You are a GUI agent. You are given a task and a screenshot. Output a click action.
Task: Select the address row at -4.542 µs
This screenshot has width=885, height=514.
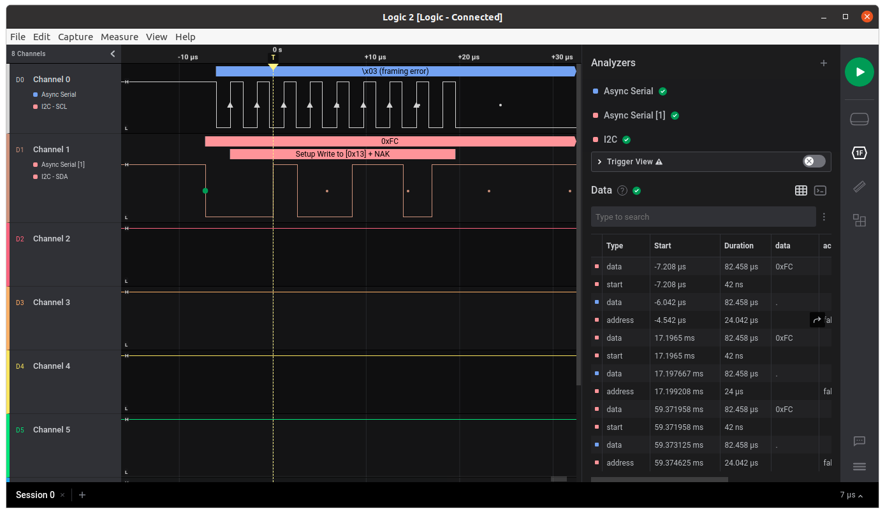click(711, 320)
